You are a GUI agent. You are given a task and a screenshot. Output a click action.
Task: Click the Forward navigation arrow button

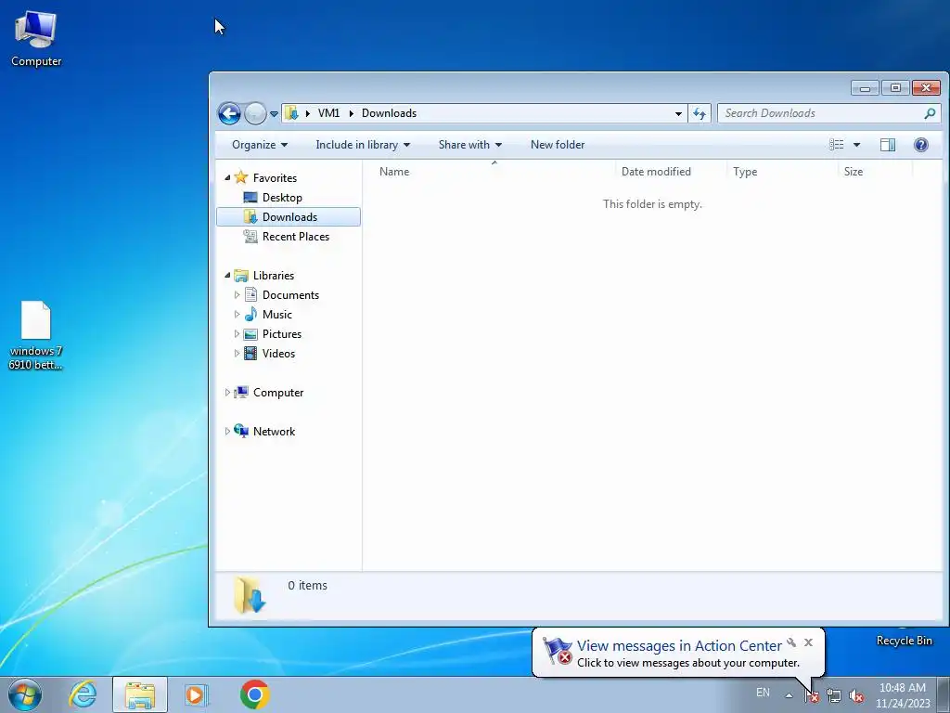pos(256,113)
